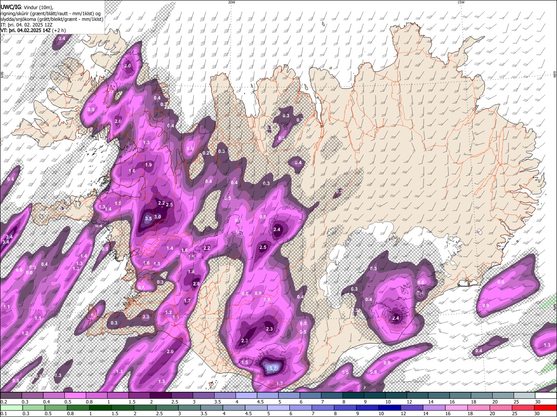Viewport: 557px width, 417px height.
Task: Click the VT valid time line 14Z (+2 h)
Action: pos(34,30)
